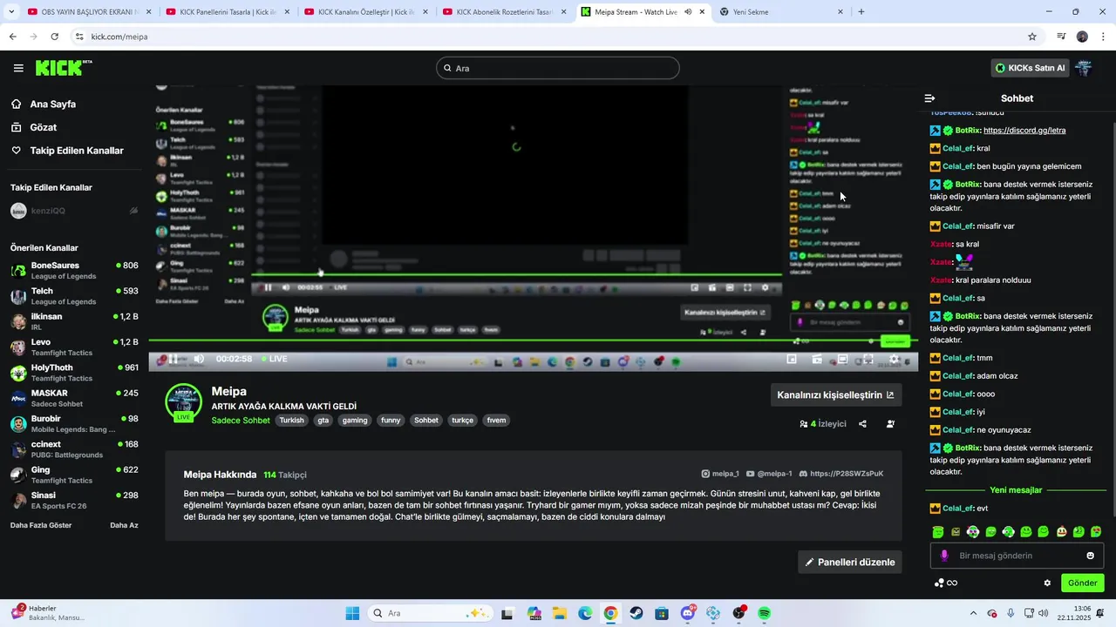The height and width of the screenshot is (627, 1116).
Task: Click Panelleri düzenle button
Action: point(850,562)
